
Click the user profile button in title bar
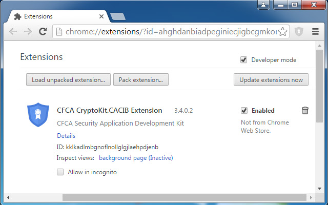(x=263, y=5)
